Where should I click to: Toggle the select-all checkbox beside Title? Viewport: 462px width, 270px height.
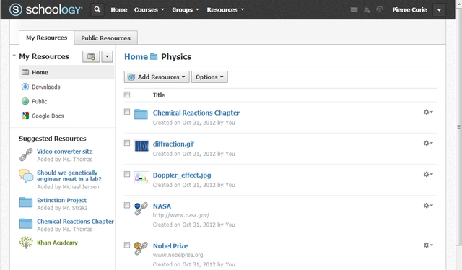point(127,95)
